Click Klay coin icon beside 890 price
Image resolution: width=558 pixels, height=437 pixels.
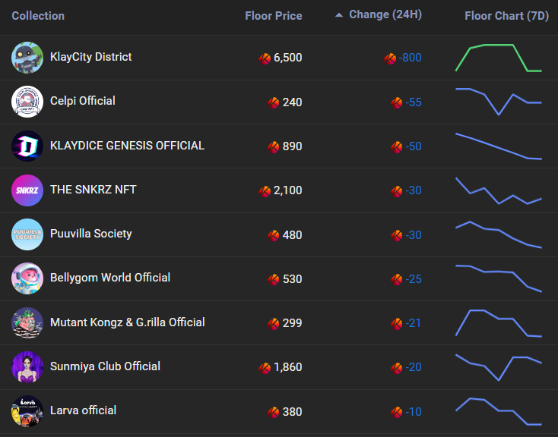coord(274,146)
